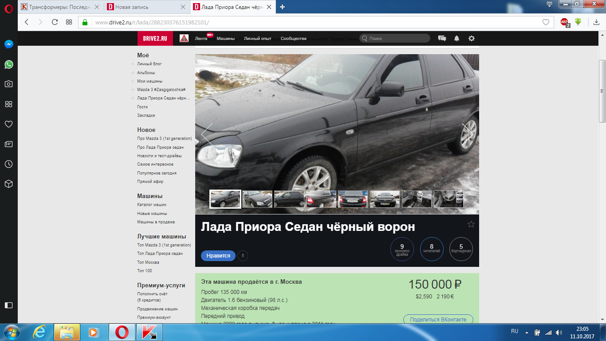Open extensions cube in the Opera sidebar

coord(8,184)
